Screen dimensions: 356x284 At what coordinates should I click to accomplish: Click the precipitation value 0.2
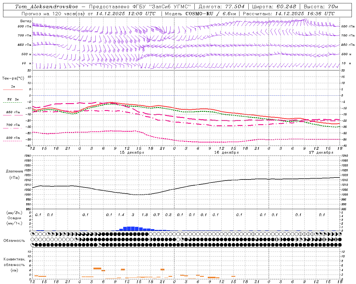point(168,215)
